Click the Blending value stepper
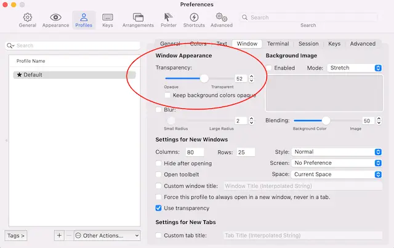This screenshot has height=248, width=394. (379, 121)
